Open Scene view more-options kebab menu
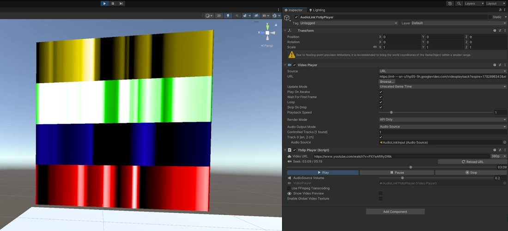 [x=278, y=10]
